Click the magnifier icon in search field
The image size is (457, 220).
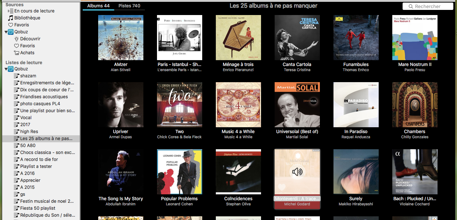coord(411,6)
